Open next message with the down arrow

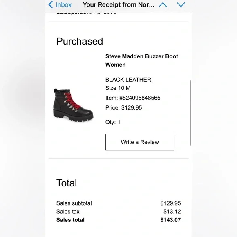point(181,5)
